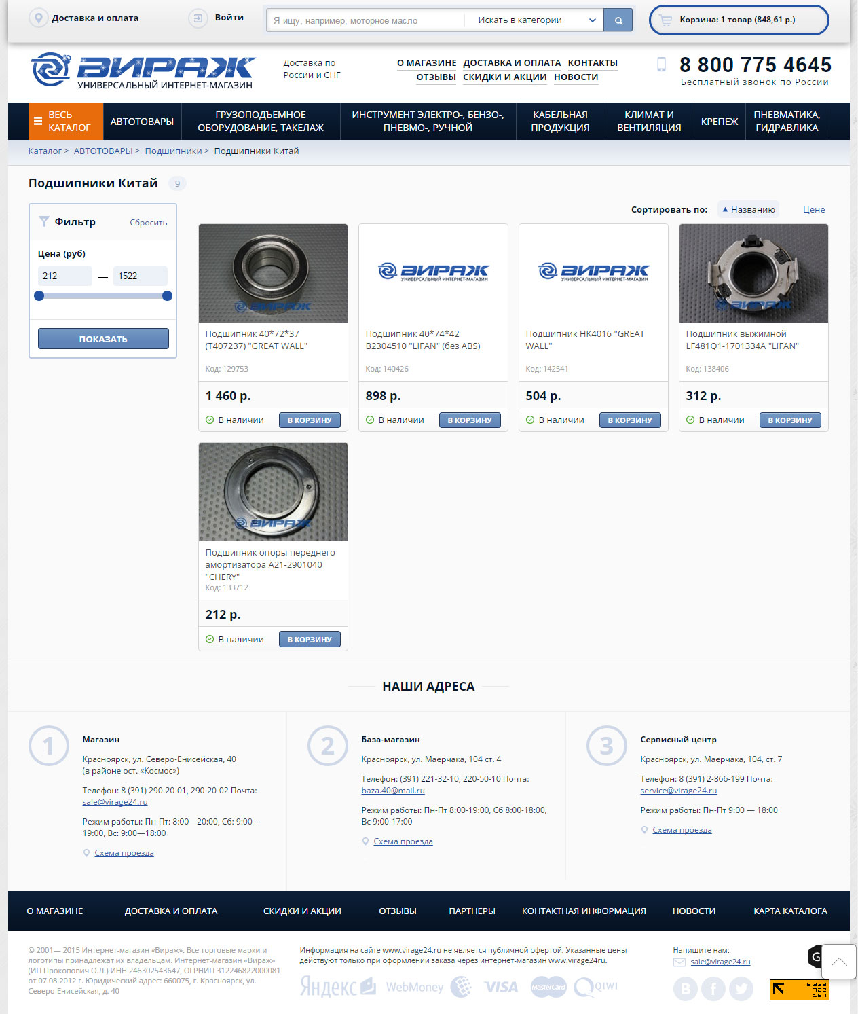Click the yellow LiveInternet counter badge
The image size is (858, 1014).
click(x=800, y=990)
